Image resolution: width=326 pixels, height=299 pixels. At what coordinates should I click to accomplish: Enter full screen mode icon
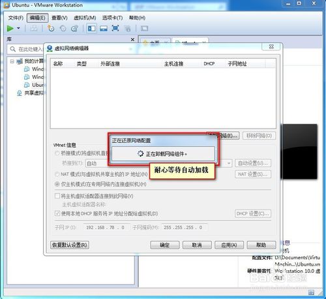coord(115,28)
